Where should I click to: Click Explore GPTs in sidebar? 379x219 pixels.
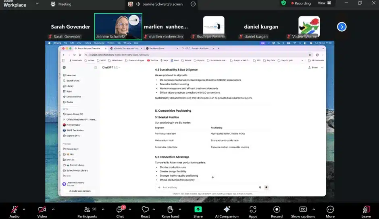[x=71, y=136]
